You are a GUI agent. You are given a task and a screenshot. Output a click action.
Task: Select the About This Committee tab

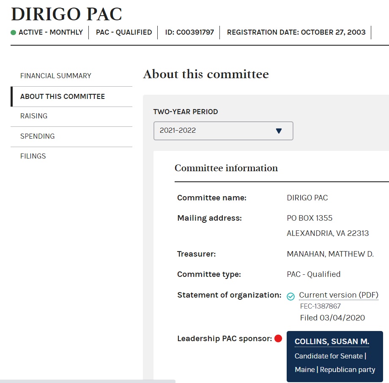(63, 96)
